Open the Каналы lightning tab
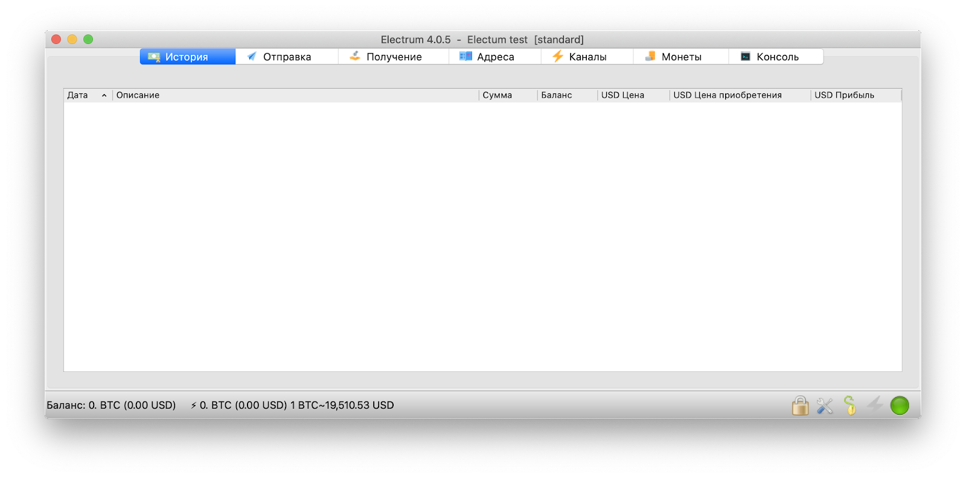966x478 pixels. click(x=587, y=57)
